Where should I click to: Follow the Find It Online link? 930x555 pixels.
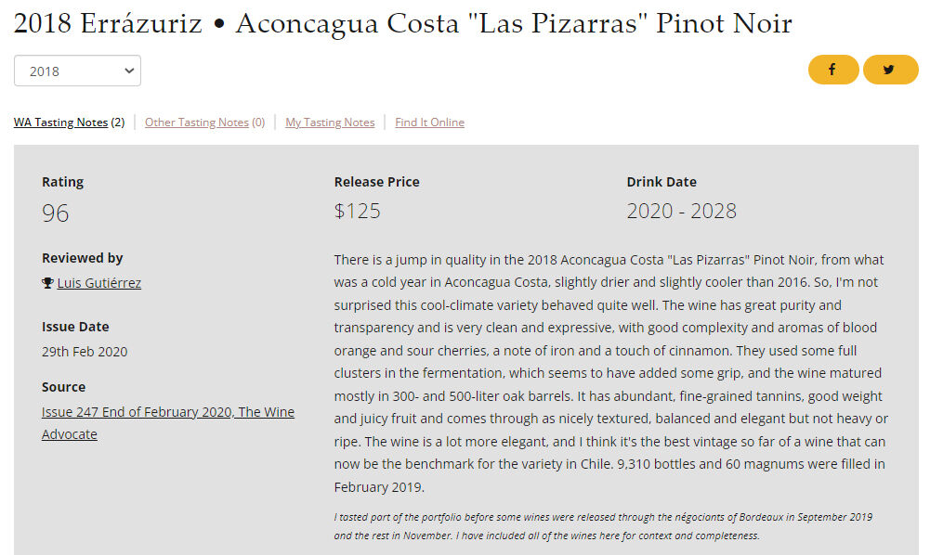coord(429,123)
